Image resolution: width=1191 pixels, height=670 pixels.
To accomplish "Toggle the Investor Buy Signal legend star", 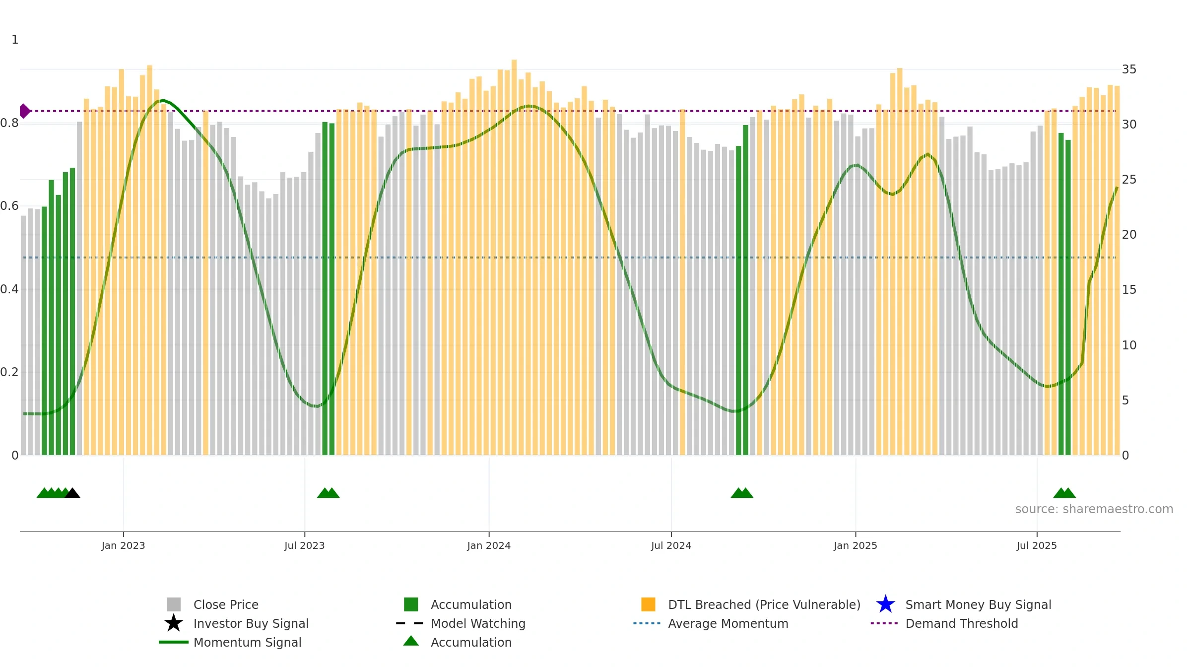I will [174, 623].
